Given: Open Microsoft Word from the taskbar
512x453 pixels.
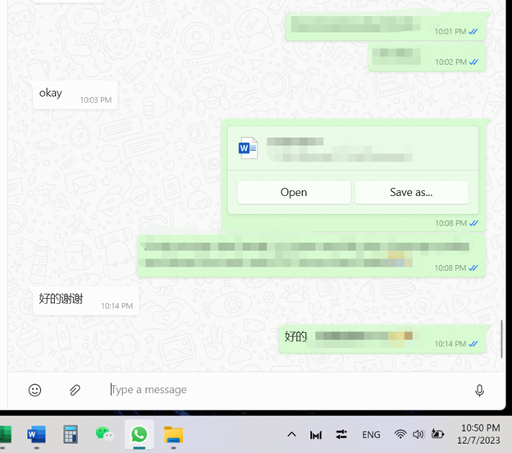Looking at the screenshot, I should point(36,434).
